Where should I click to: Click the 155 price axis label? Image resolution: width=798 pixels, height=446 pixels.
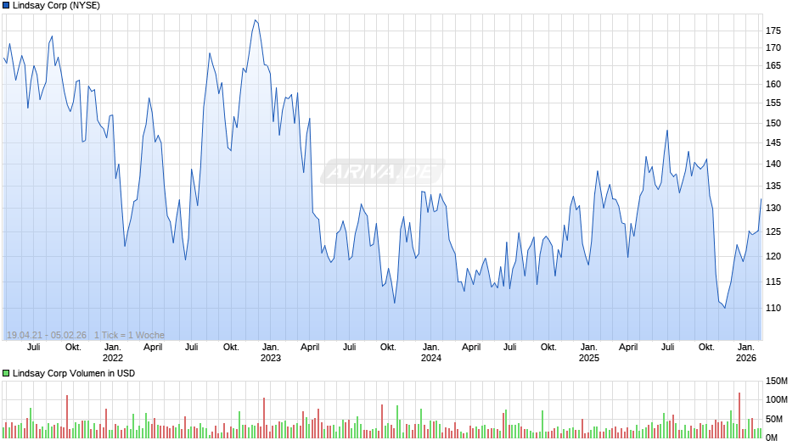tap(773, 103)
